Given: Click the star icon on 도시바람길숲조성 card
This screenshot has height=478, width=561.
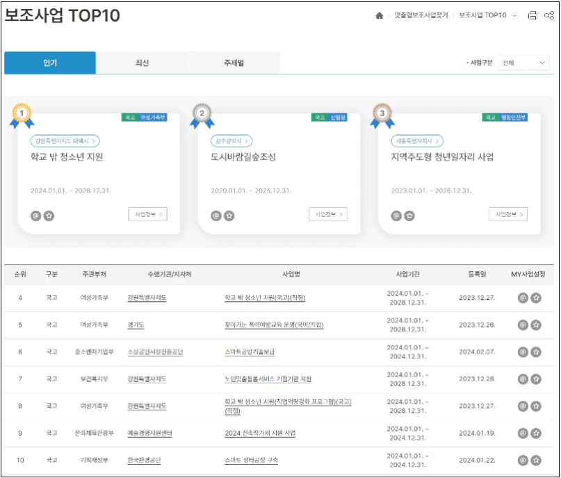Looking at the screenshot, I should tap(229, 216).
